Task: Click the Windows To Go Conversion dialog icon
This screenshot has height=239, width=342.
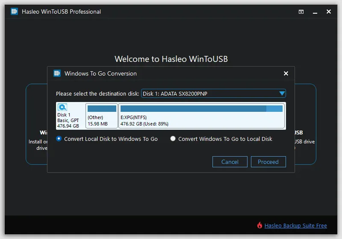Action: pyautogui.click(x=57, y=73)
